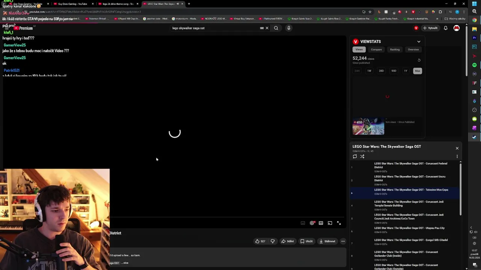Like the video with 527 likes
Viewport: 481px width, 270px height.
(x=260, y=241)
